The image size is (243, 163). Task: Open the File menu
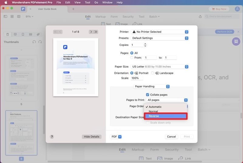coord(59,2)
